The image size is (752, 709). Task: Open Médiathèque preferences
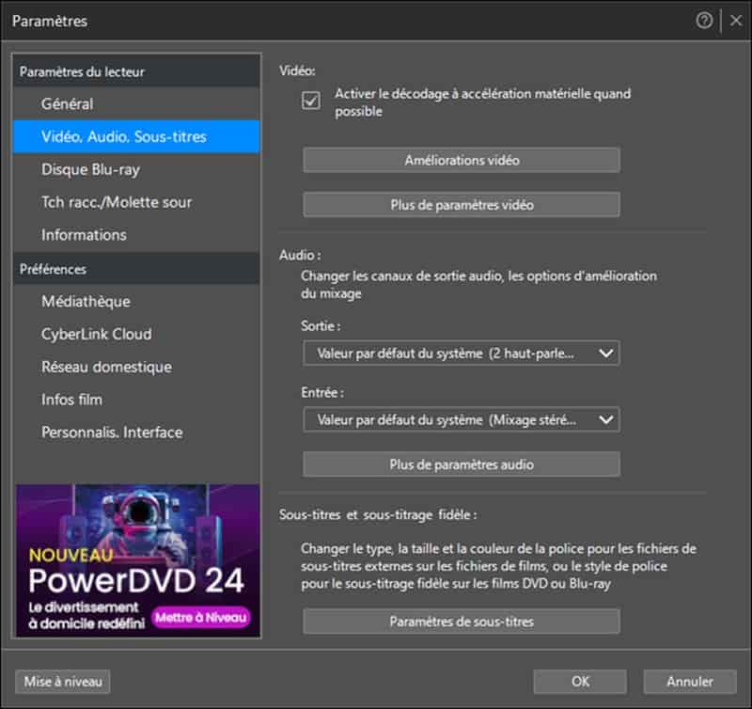click(86, 302)
